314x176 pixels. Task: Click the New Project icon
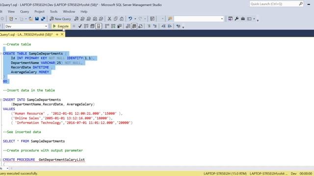(11, 19)
